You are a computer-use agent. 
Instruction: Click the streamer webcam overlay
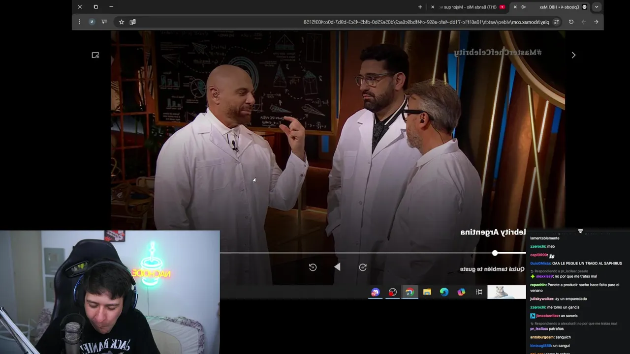click(110, 292)
